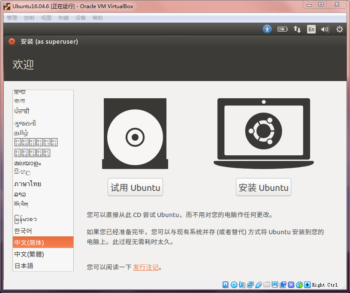Viewport: 350px width, 293px height.
Task: Click the USB devices status icon
Action: point(258,284)
